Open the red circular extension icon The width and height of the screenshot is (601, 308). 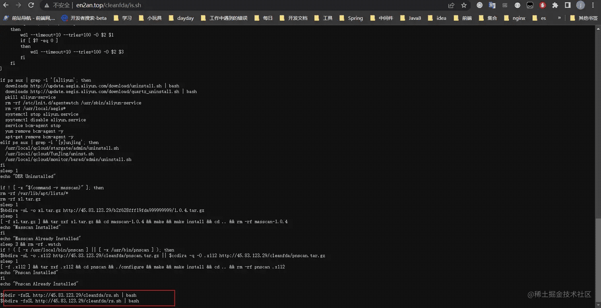(x=543, y=6)
